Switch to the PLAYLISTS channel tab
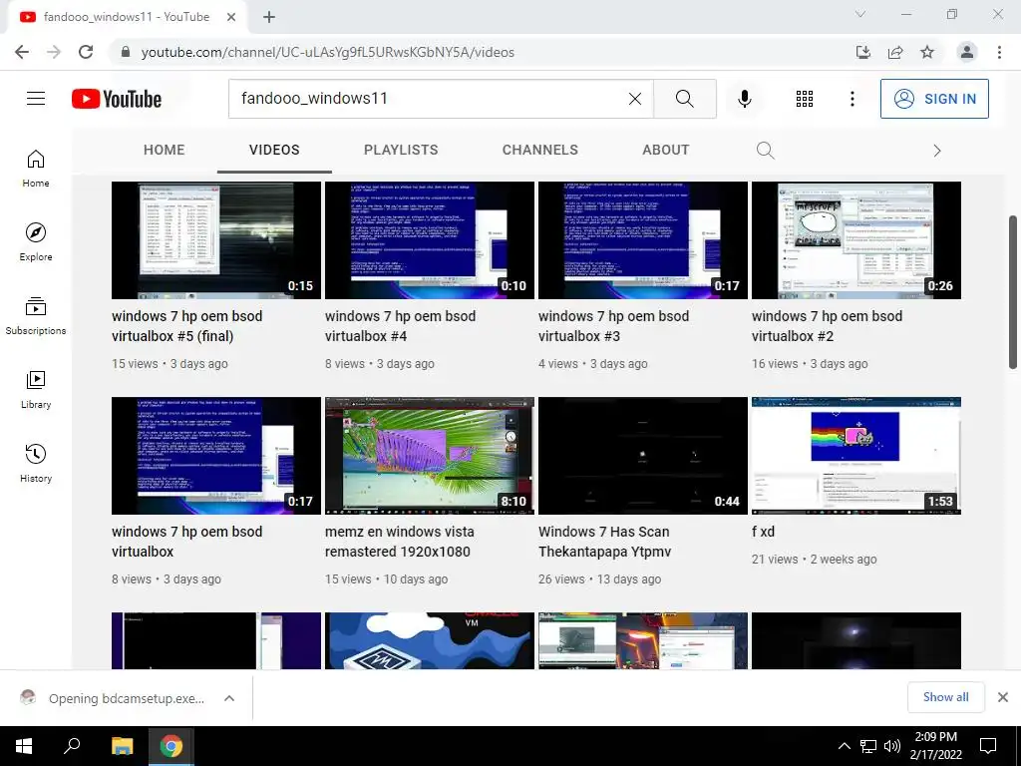 point(401,150)
